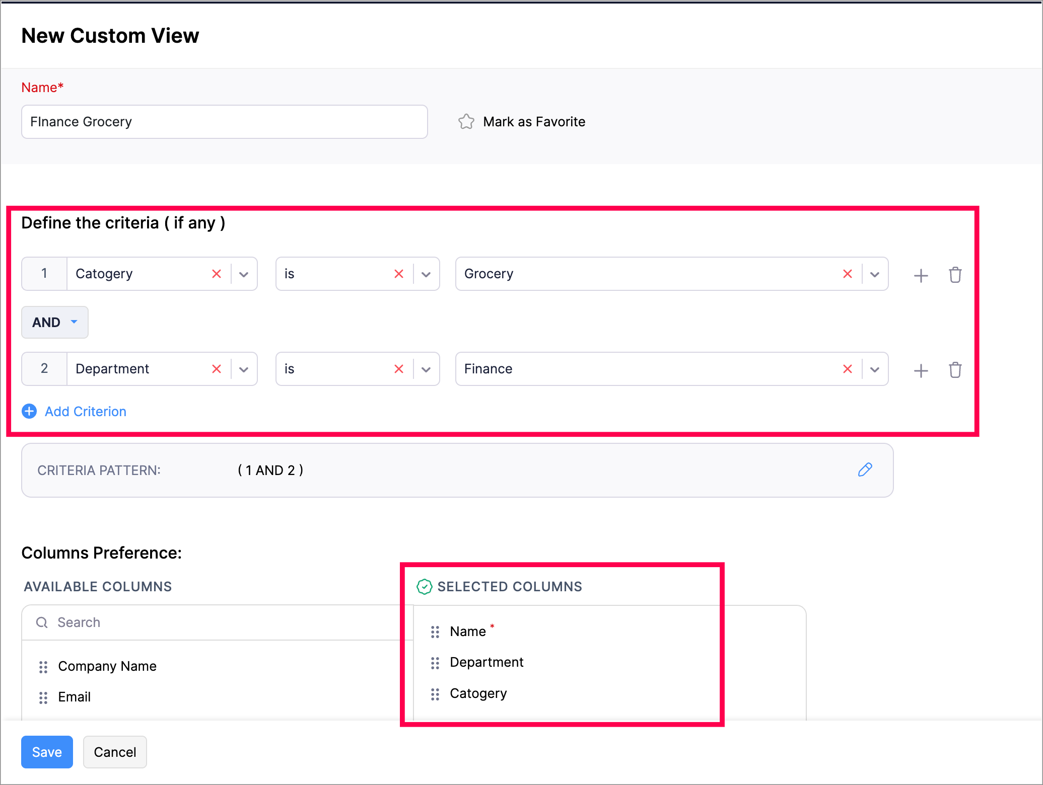Clear the Finance value with red X
The height and width of the screenshot is (785, 1043).
click(x=847, y=369)
